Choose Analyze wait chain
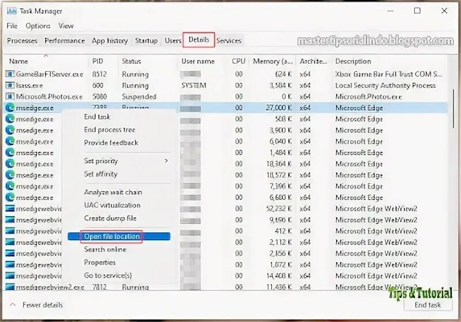Image resolution: width=461 pixels, height=322 pixels. click(x=113, y=192)
